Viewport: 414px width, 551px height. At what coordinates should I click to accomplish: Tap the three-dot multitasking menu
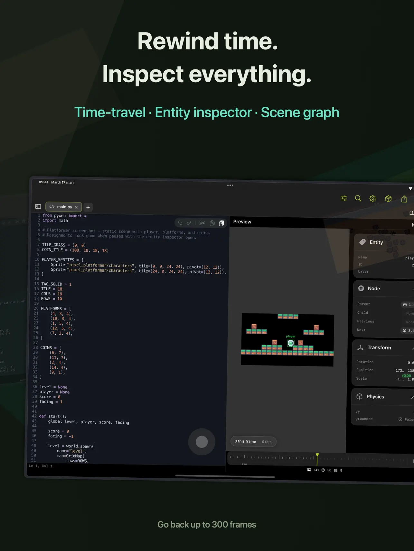point(230,185)
